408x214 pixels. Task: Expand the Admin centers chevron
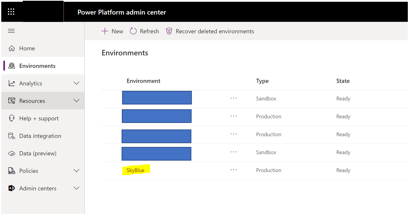77,188
